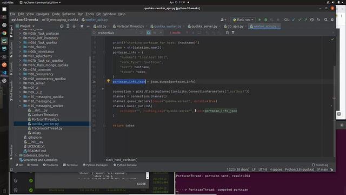Viewport: 346px width, 195px height.
Task: Open Terminal tool window
Action: (70, 165)
